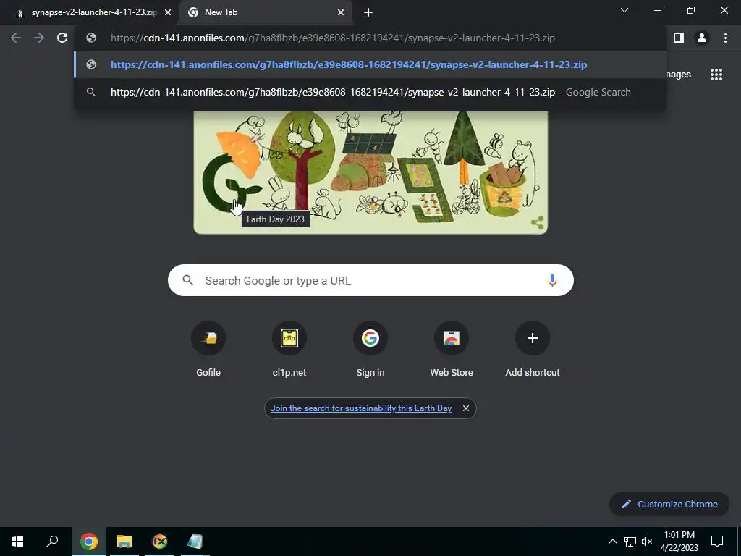Screen dimensions: 741x556
Task: Open the Windows Start menu
Action: coord(17,542)
